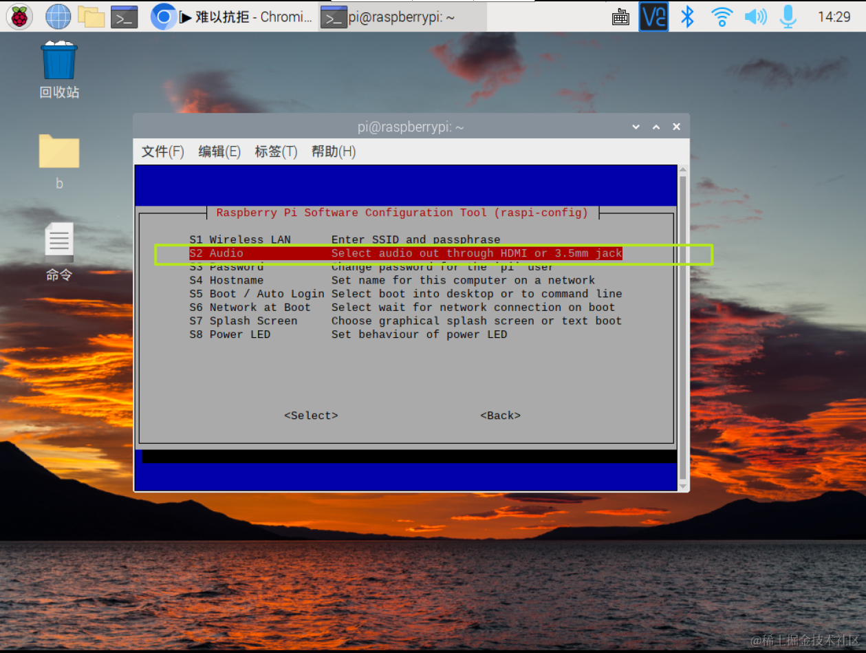Close the pi@raspberrypi terminal window
Screen dimensions: 866x653
point(677,127)
